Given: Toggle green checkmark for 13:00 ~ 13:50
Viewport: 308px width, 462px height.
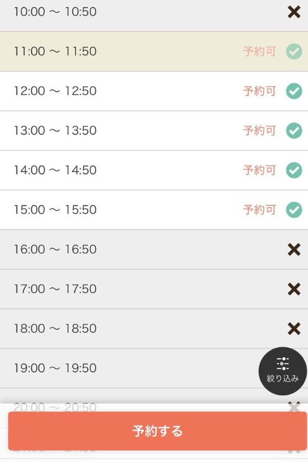Looking at the screenshot, I should coord(294,130).
